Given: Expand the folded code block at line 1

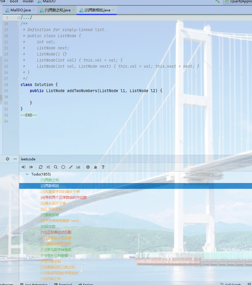Looking at the screenshot, I should point(19,18).
